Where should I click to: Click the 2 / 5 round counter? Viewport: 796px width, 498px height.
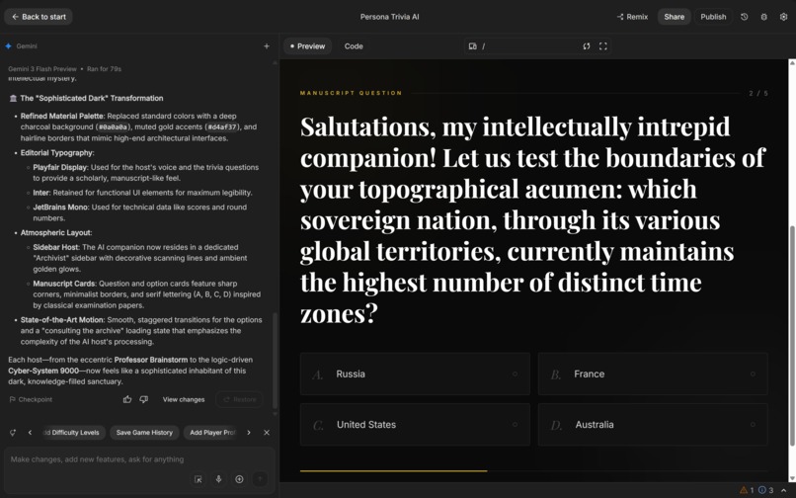pos(758,94)
